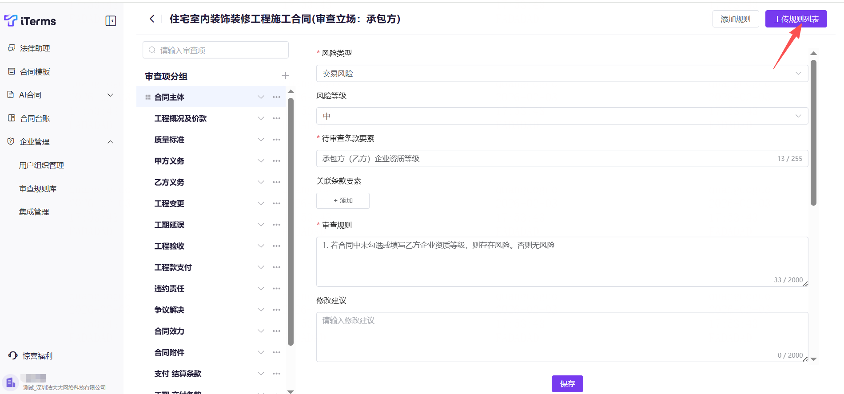Screen dimensions: 844x394
Task: Click the 合同台账 sidebar icon
Action: (12, 118)
